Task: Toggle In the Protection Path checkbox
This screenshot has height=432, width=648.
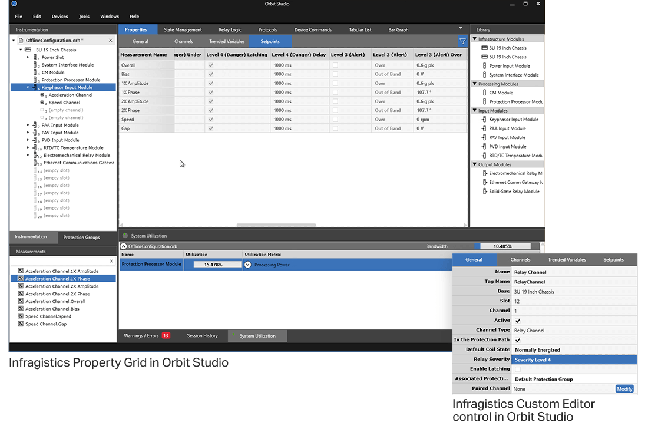Action: 518,340
